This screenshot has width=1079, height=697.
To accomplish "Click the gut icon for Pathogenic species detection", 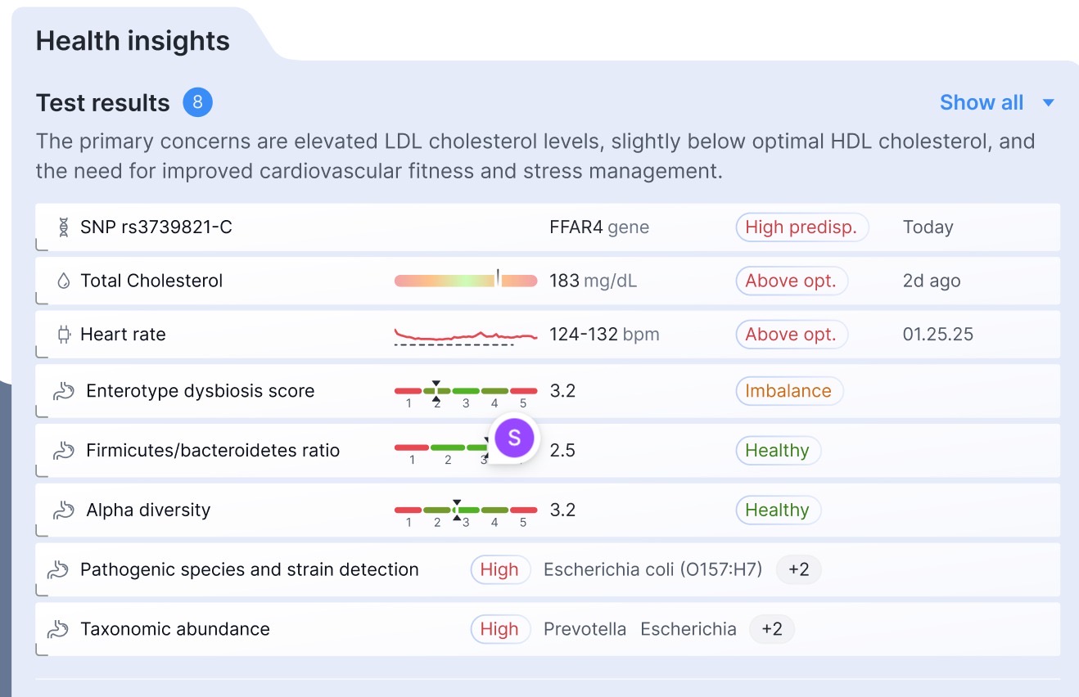I will pyautogui.click(x=58, y=570).
